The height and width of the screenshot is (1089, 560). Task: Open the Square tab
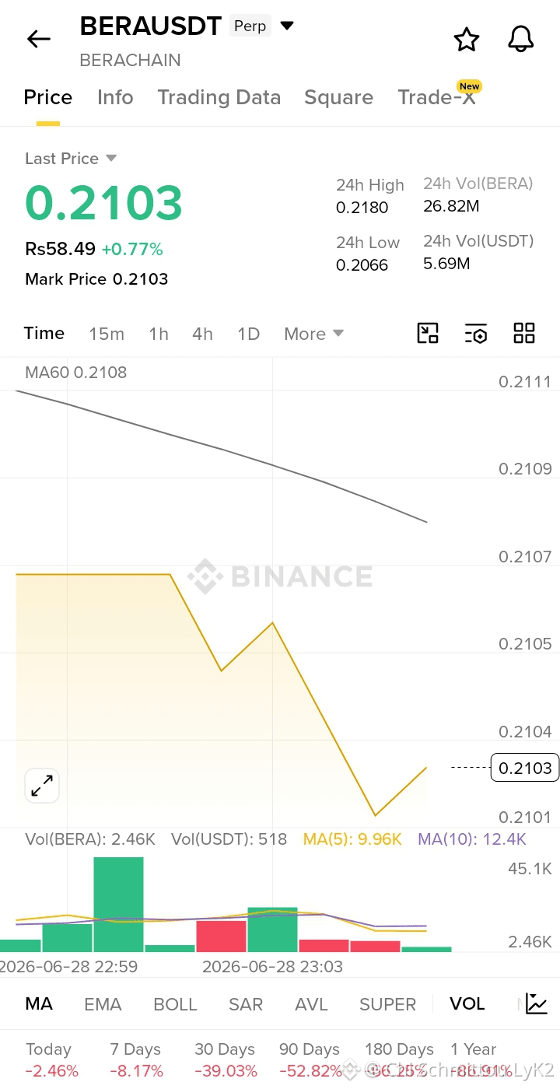click(338, 97)
